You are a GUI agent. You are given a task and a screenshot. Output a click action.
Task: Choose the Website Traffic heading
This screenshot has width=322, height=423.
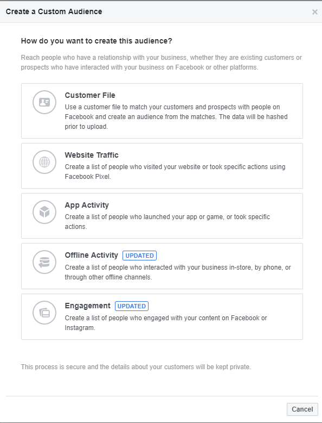tap(92, 155)
